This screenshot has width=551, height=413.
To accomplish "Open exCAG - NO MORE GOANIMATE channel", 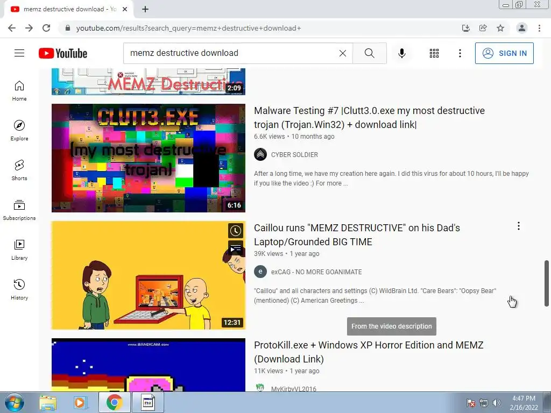I will [x=316, y=272].
